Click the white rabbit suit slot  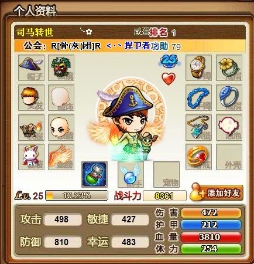[31, 157]
